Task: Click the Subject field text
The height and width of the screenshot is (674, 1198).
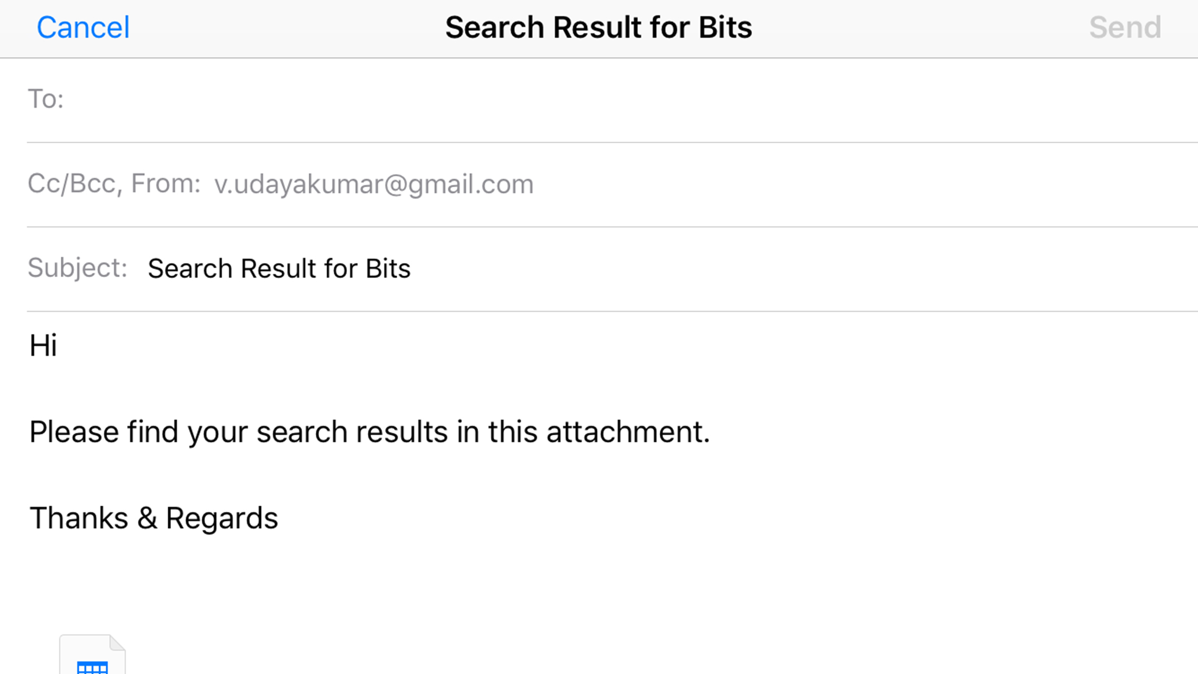Action: click(x=279, y=269)
